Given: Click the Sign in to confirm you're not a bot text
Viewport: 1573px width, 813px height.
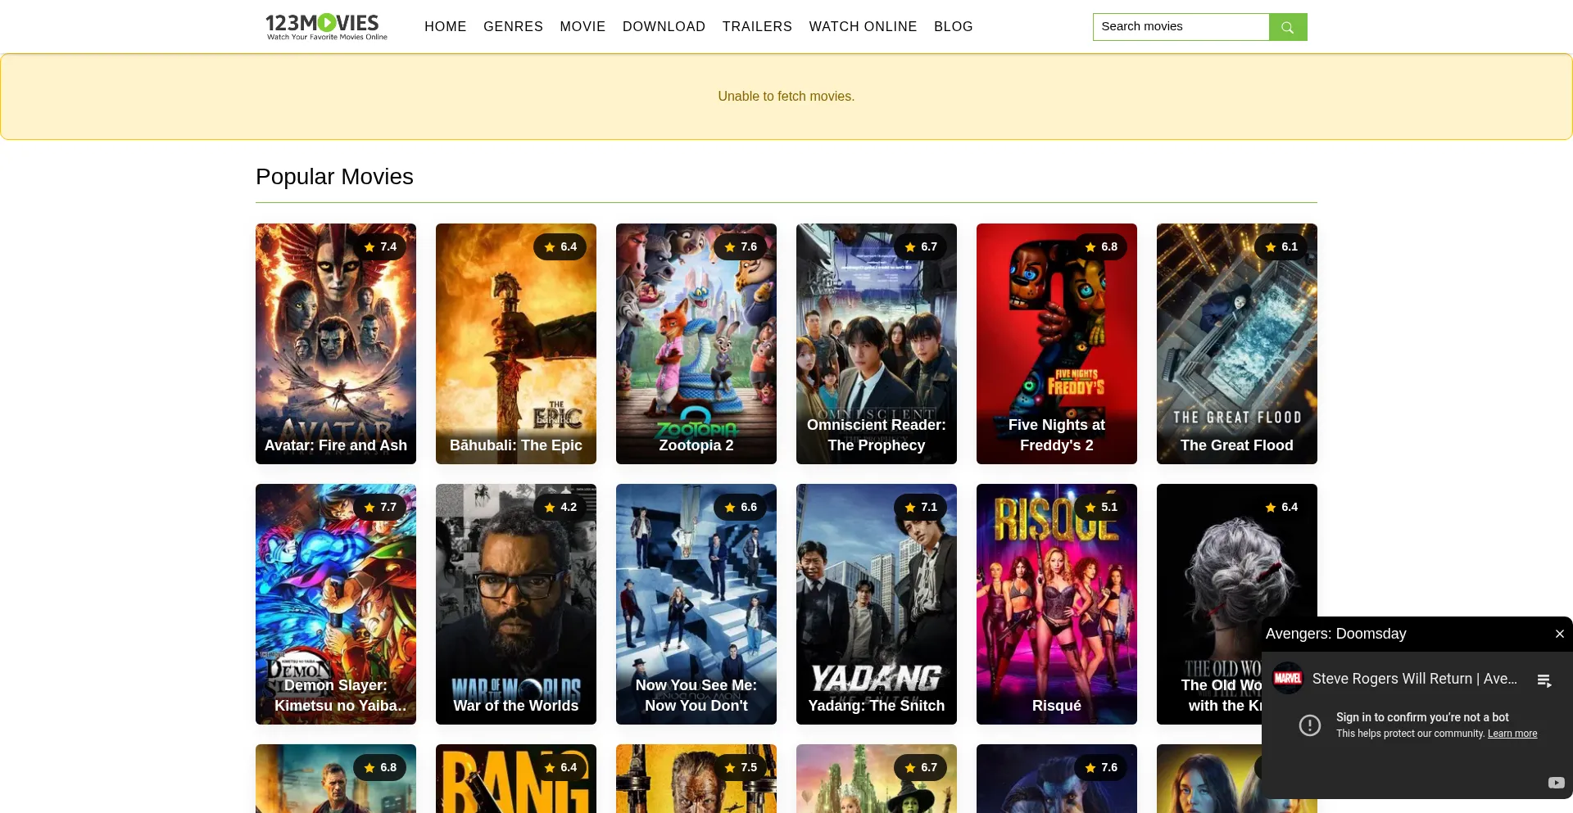Looking at the screenshot, I should pyautogui.click(x=1422, y=717).
